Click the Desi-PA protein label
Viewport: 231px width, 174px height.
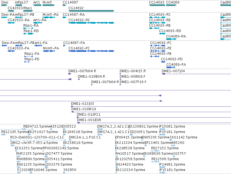point(8,43)
